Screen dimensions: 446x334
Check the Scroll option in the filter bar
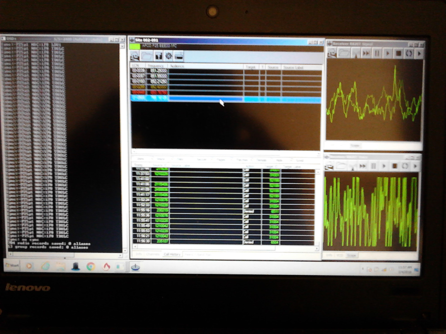point(300,159)
